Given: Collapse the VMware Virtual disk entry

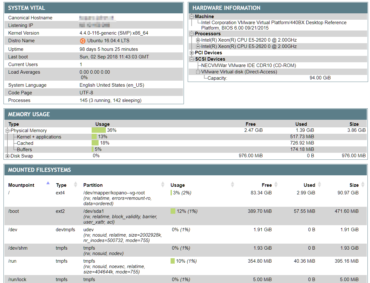Looking at the screenshot, I should [198, 72].
